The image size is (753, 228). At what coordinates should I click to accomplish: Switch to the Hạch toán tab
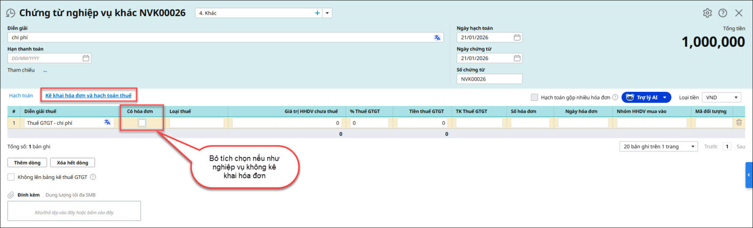pos(21,96)
